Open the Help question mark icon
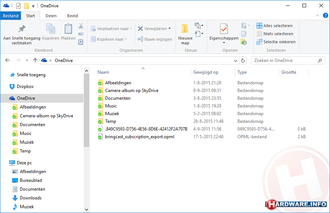Screen dimensions: 330x213 point(325,16)
